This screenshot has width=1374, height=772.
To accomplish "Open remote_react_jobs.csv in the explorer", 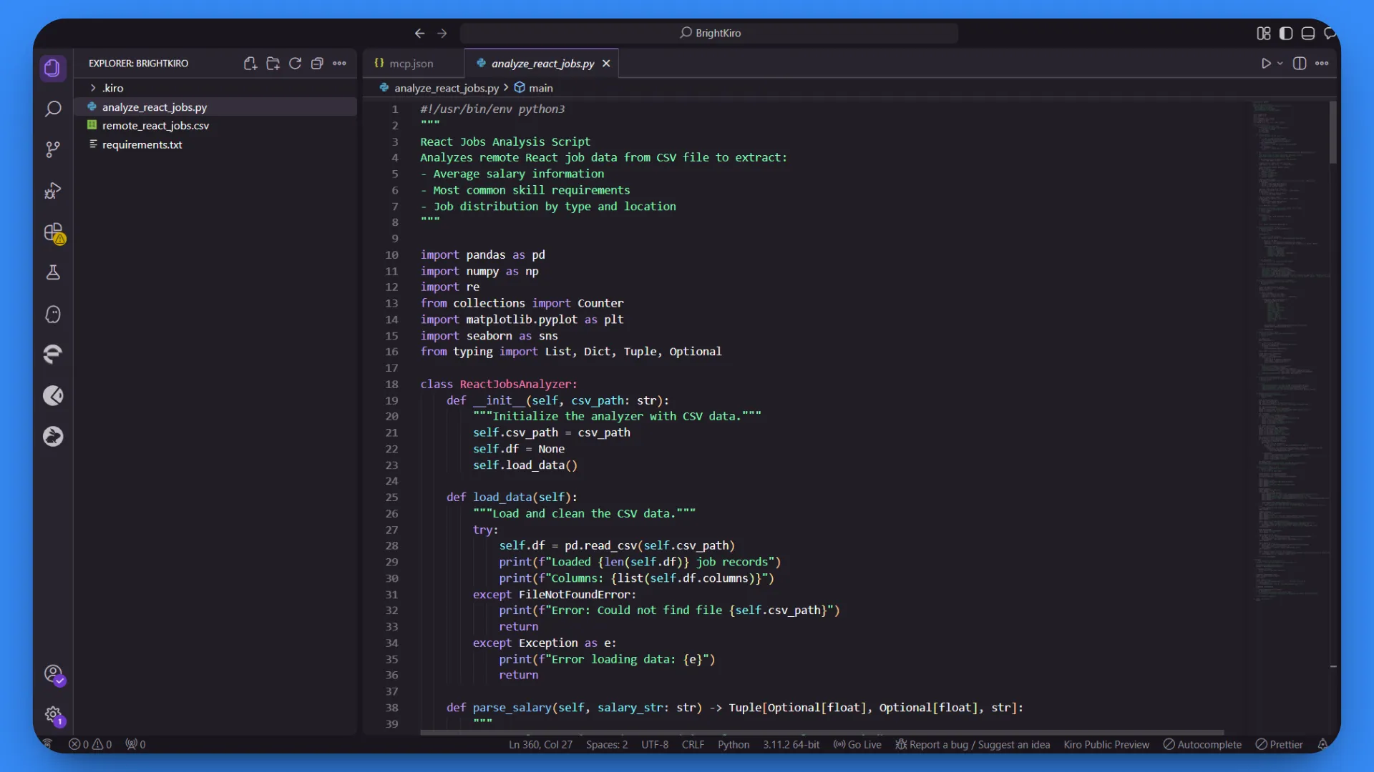I will (155, 126).
